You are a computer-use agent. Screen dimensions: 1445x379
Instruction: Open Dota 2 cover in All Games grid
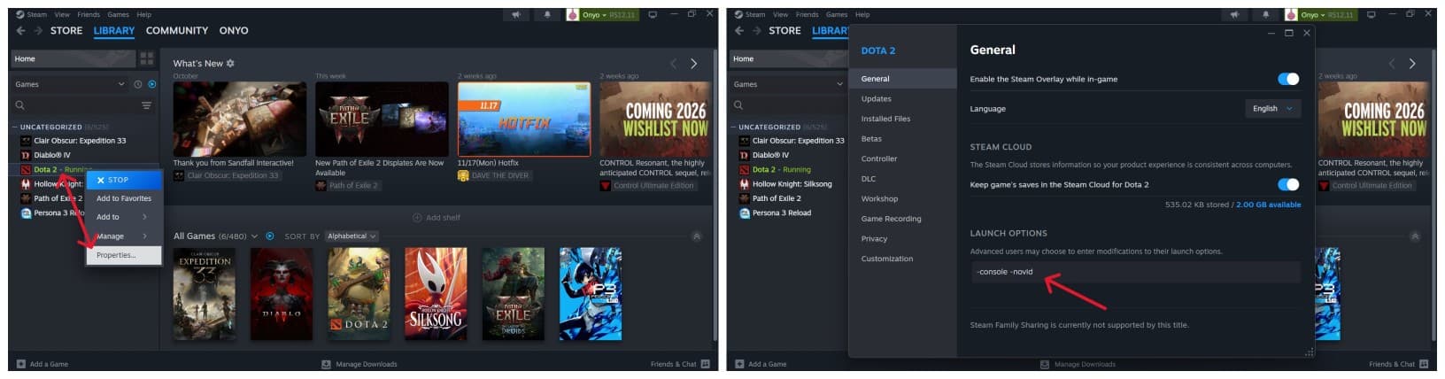(359, 294)
